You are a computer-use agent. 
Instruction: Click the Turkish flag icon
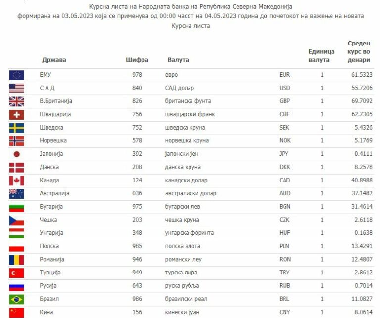[16, 273]
